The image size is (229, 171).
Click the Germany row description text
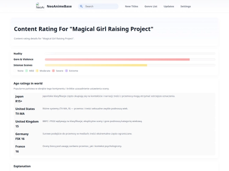point(87,133)
